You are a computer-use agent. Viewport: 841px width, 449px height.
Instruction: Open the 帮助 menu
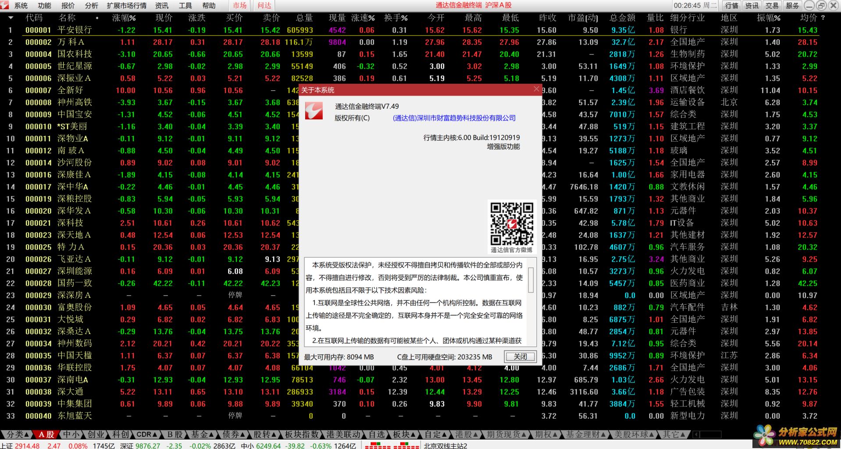click(x=209, y=6)
